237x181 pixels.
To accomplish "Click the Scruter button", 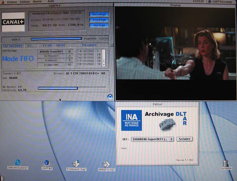I will click(185, 139).
